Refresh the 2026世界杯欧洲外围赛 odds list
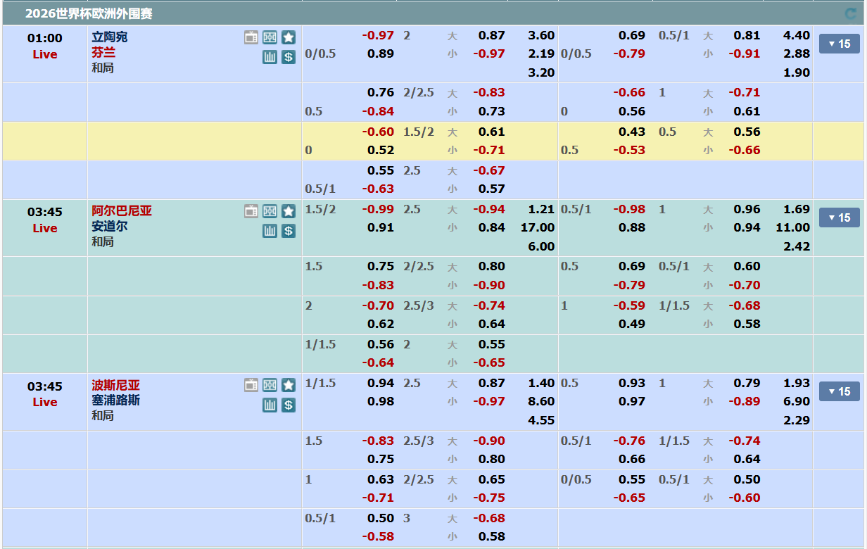This screenshot has width=867, height=549. click(x=851, y=13)
